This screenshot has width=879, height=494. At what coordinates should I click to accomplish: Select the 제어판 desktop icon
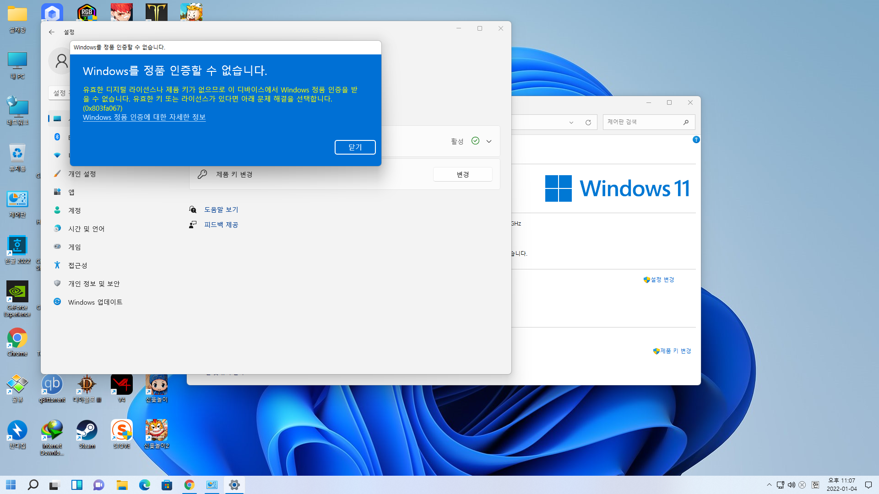pos(17,204)
